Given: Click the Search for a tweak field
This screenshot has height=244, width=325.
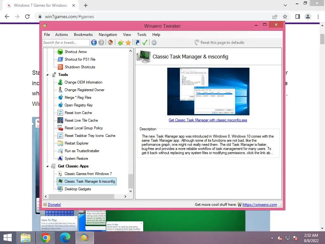Looking at the screenshot, I should click(66, 43).
